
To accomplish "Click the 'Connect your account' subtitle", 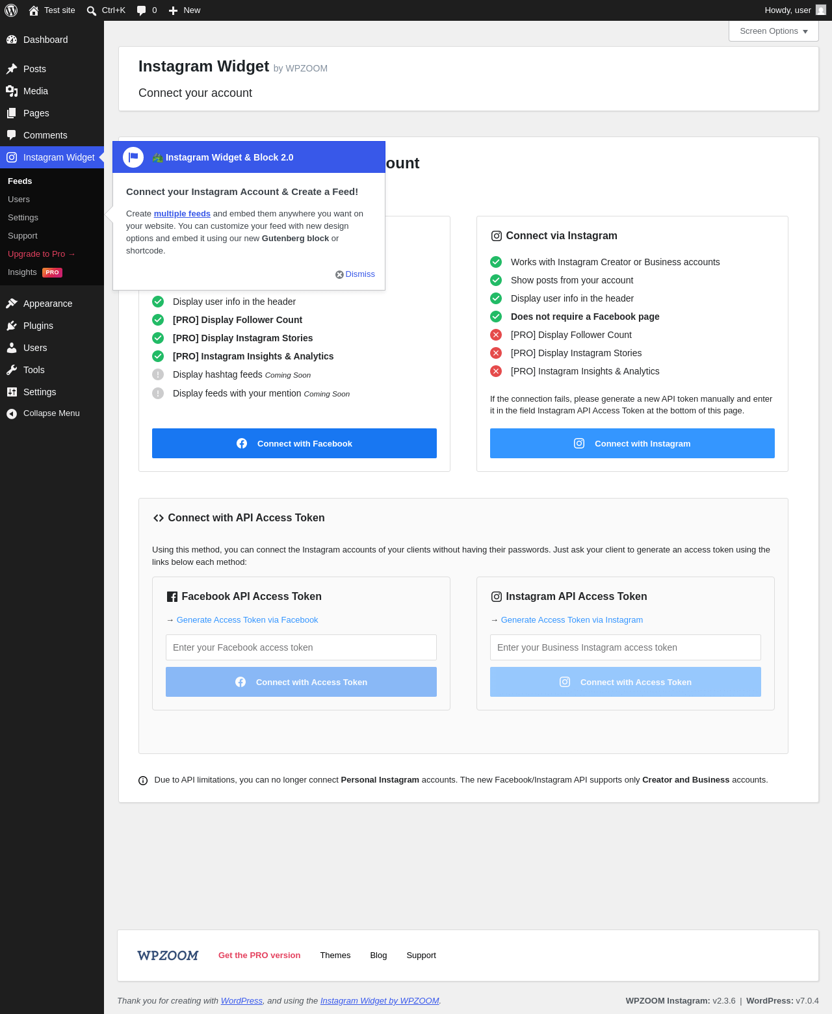I will pos(195,93).
